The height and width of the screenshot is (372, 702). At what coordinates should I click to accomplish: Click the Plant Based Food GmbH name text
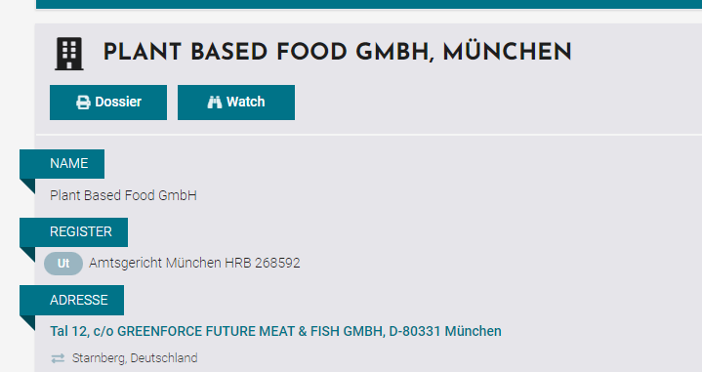point(123,195)
